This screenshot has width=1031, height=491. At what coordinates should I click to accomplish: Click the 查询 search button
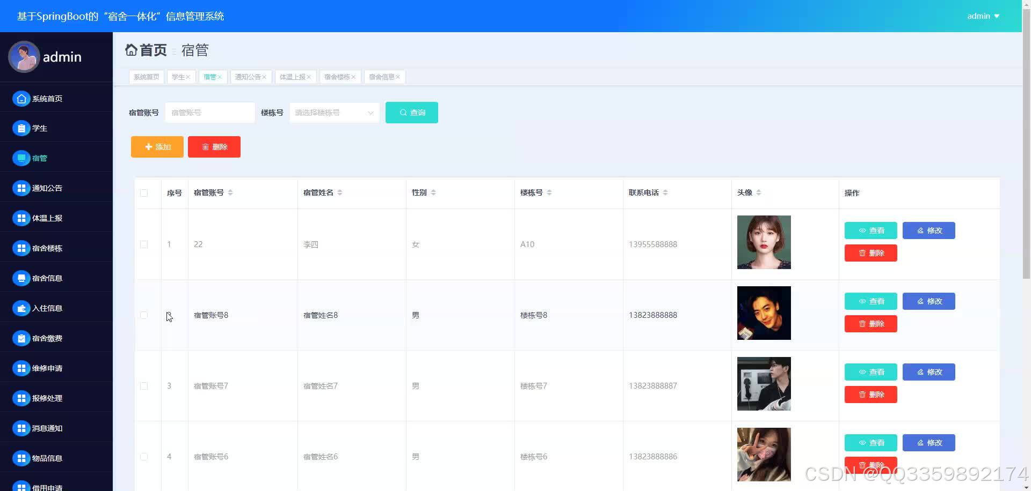(x=412, y=113)
